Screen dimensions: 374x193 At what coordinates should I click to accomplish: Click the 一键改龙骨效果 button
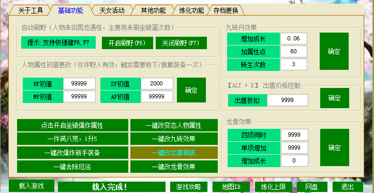[x=174, y=167]
